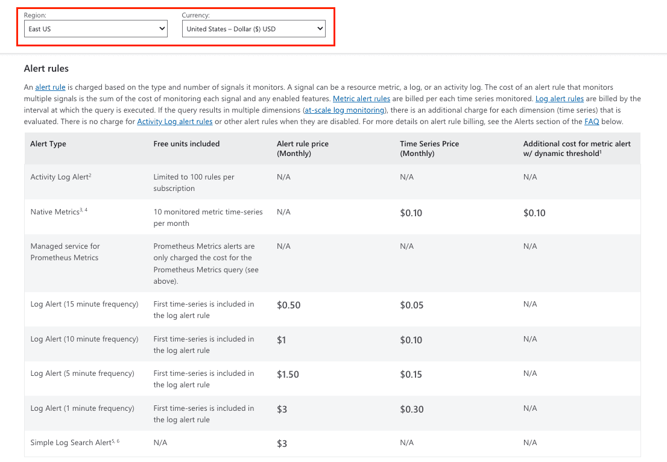667x462 pixels.
Task: Open the "Metric alert rules" link
Action: pos(361,99)
